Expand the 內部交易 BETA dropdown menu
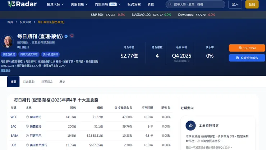Screen dimensions: 266x150 pyautogui.click(x=107, y=4)
